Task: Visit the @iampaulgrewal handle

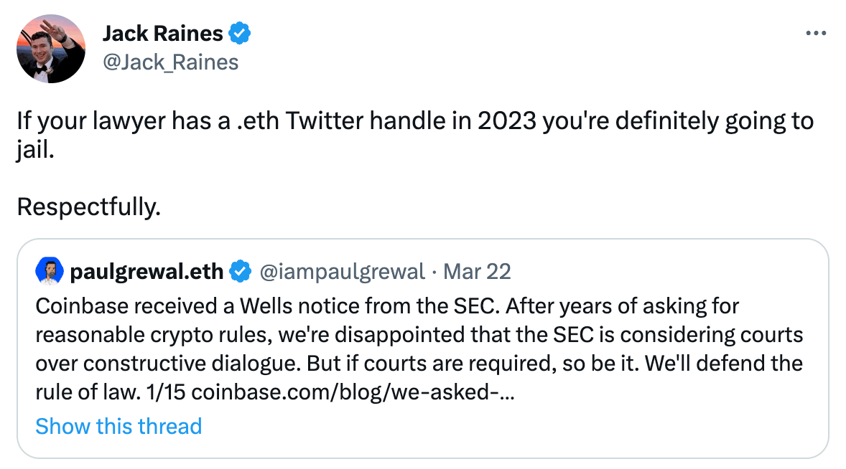Action: click(x=341, y=272)
